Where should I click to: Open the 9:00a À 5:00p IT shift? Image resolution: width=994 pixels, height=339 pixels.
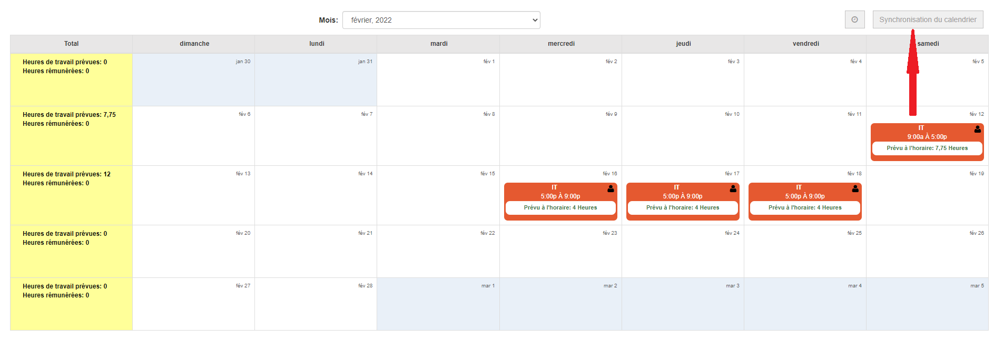(x=927, y=137)
